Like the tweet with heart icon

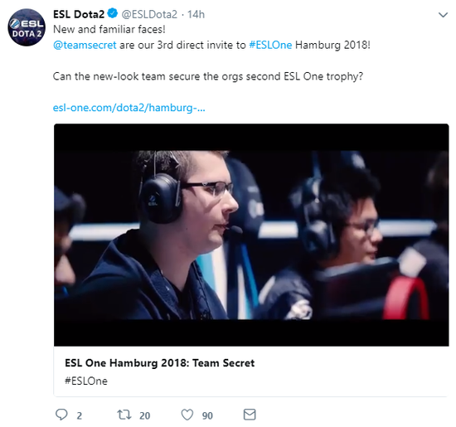(187, 415)
